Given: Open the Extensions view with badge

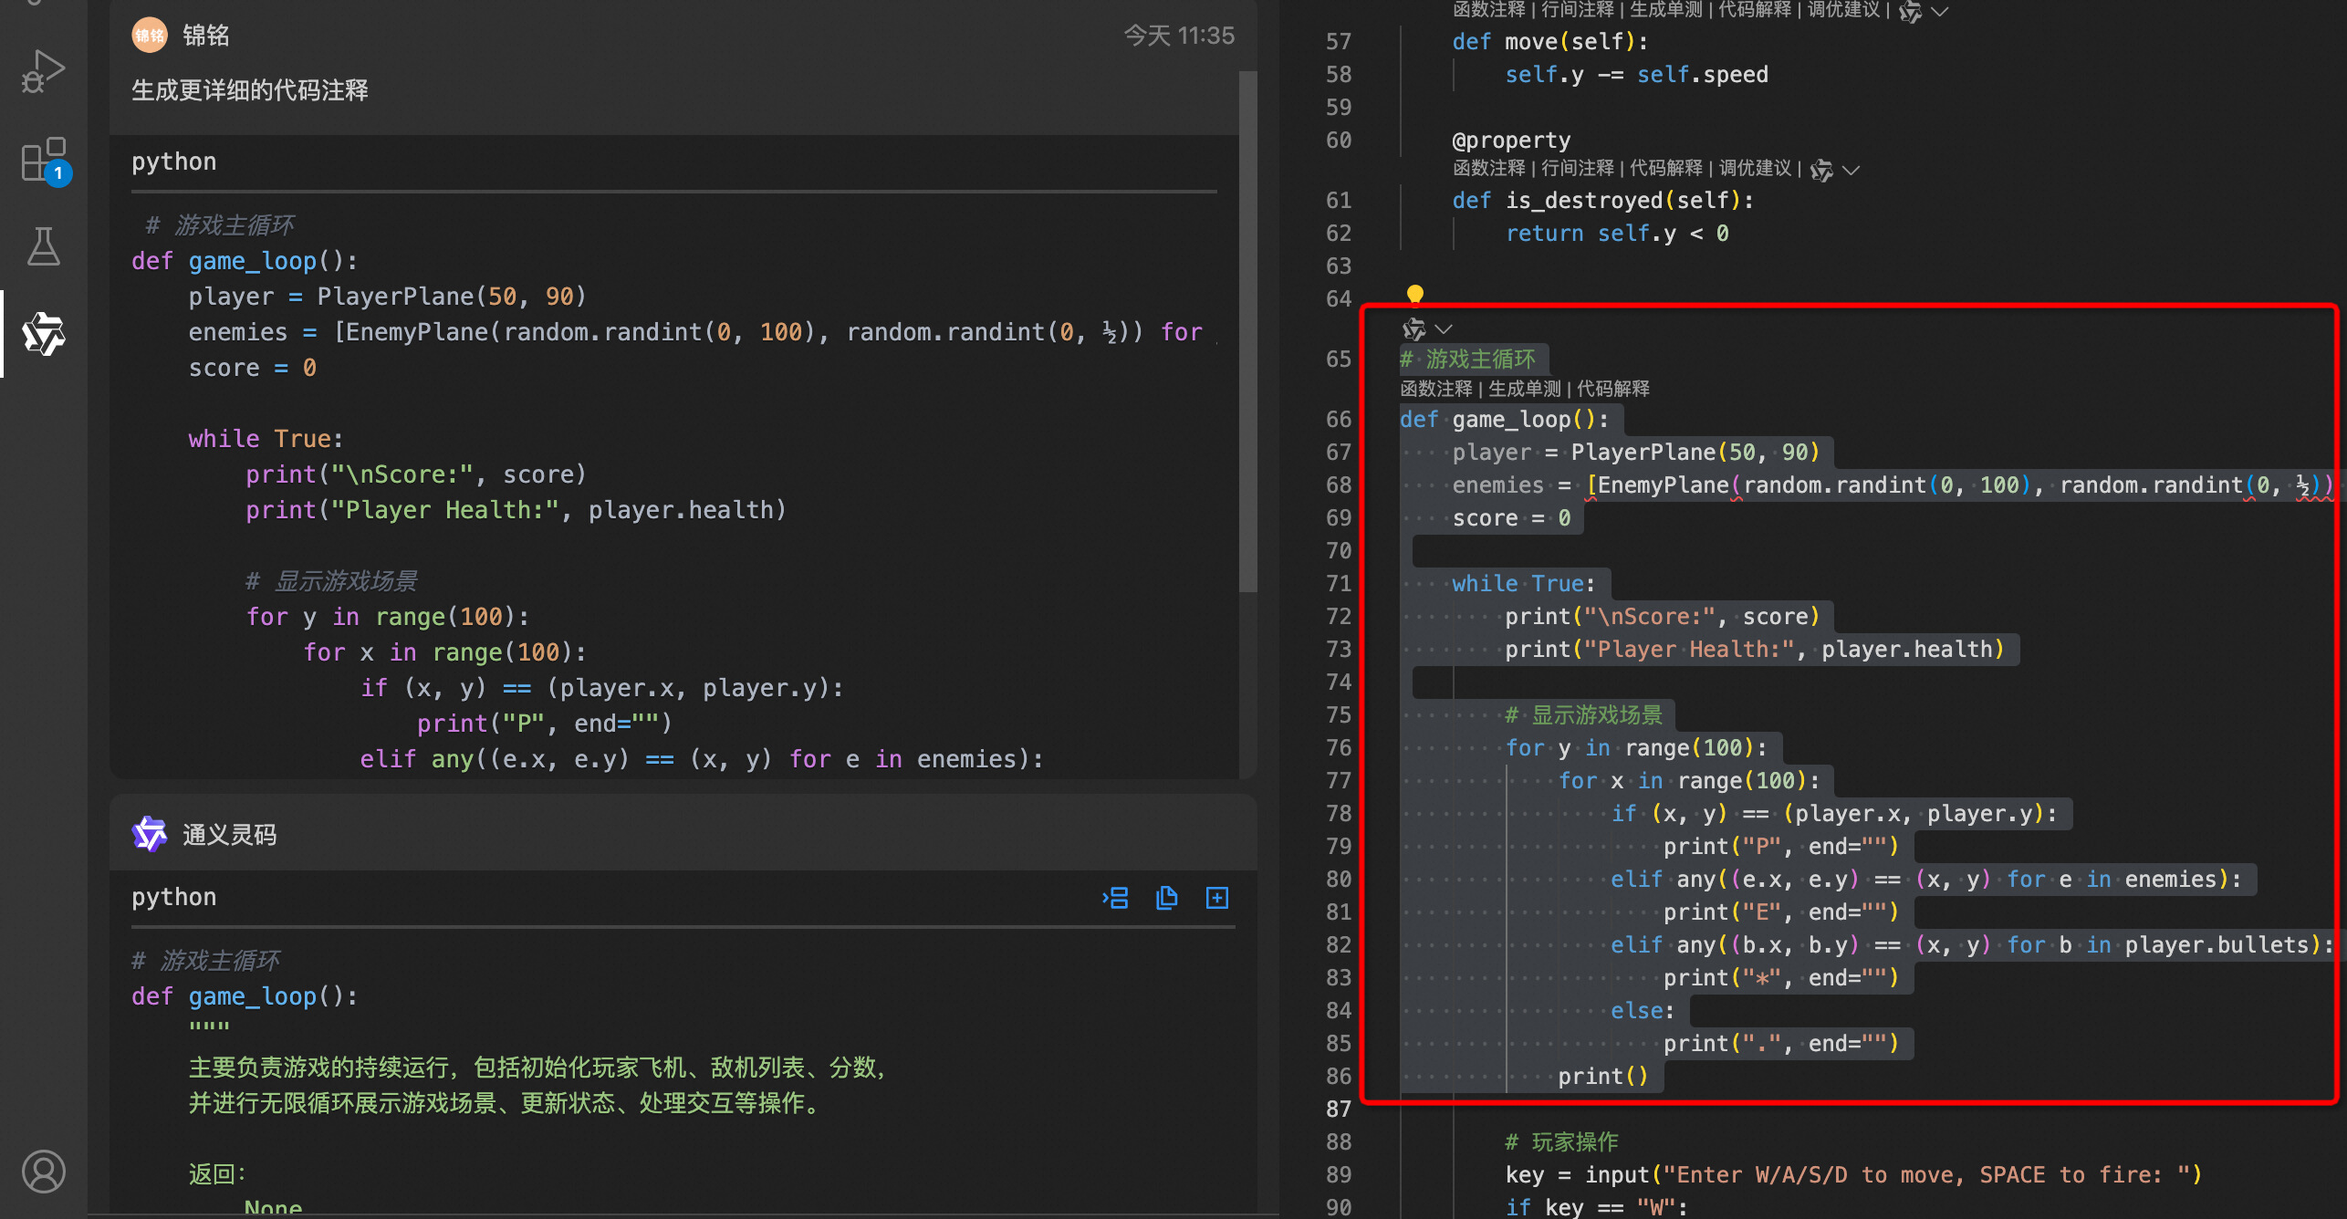Looking at the screenshot, I should [x=43, y=161].
